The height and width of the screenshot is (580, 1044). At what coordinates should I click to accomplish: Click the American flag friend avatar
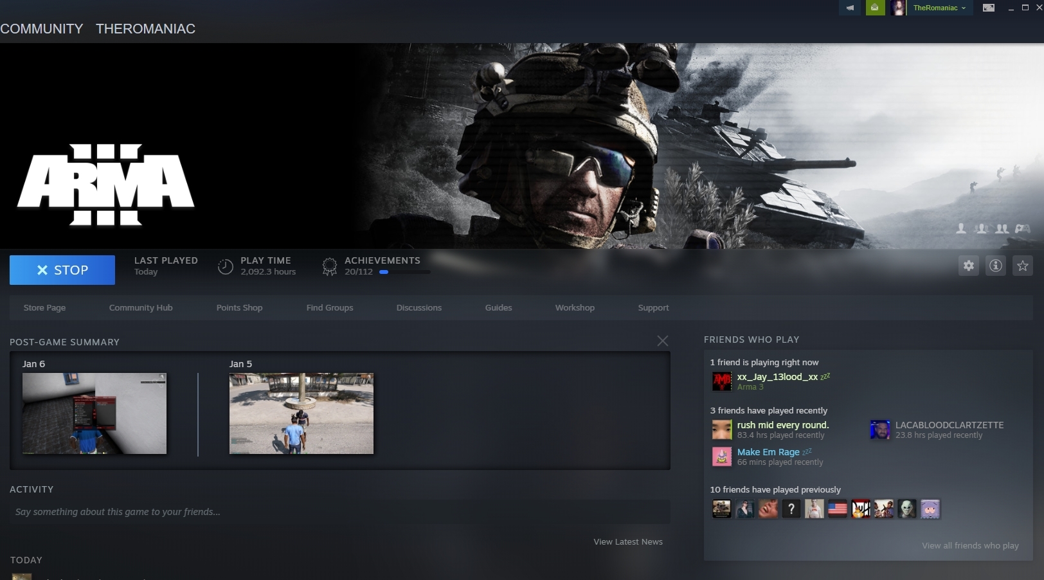pyautogui.click(x=838, y=509)
